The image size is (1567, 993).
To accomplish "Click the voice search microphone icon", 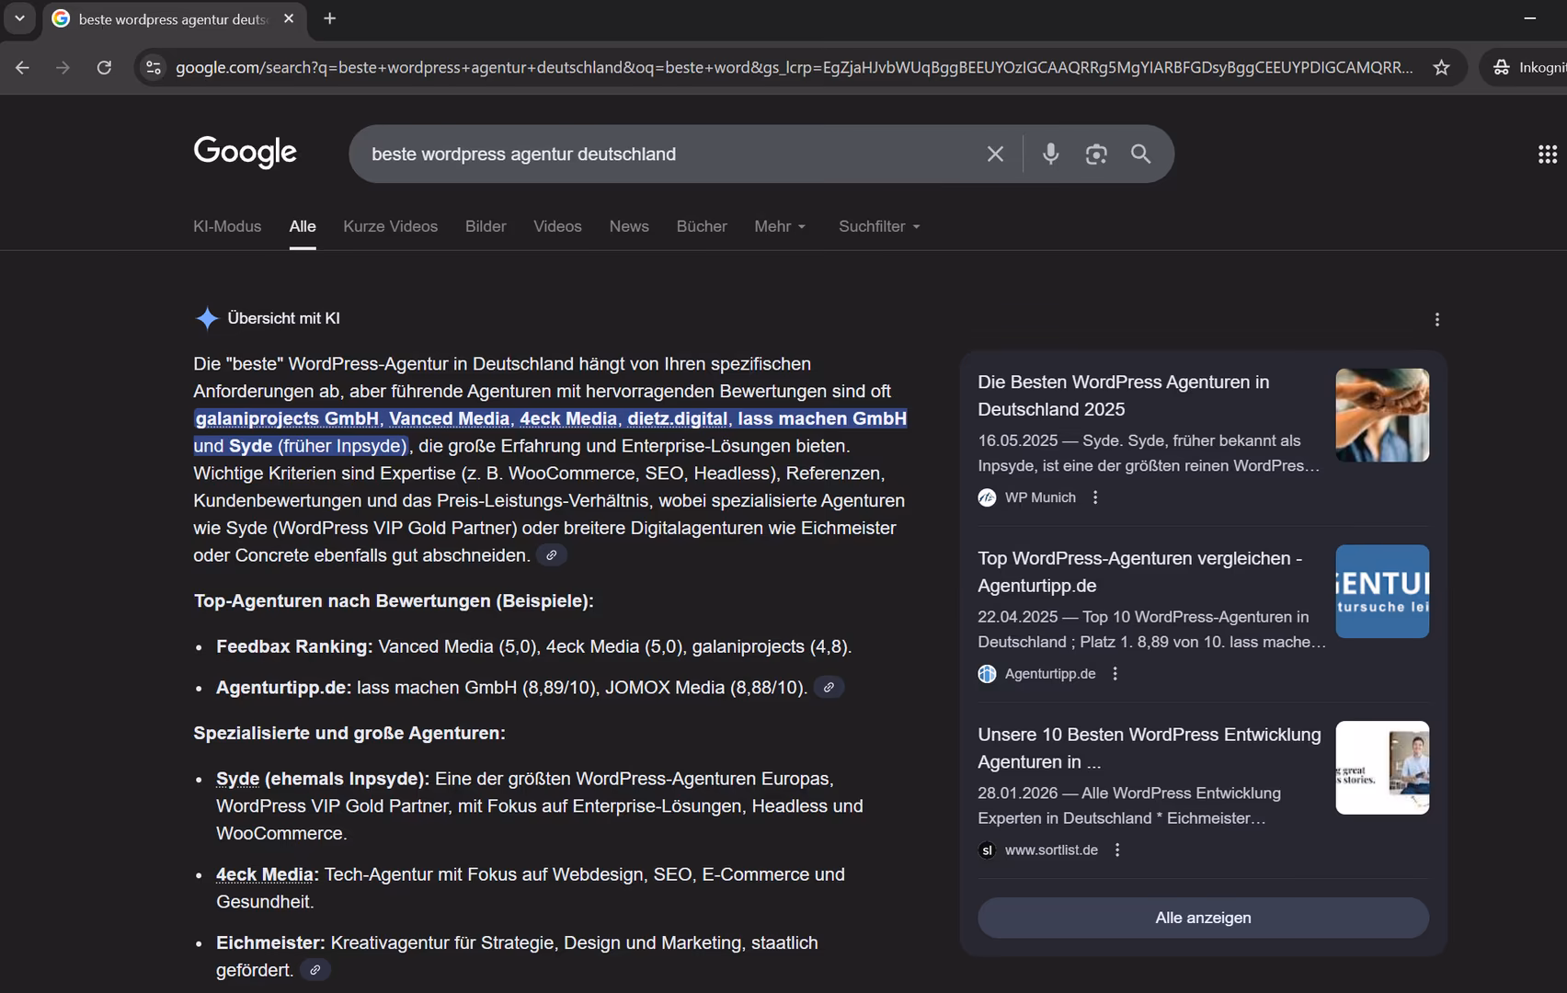I will point(1050,154).
